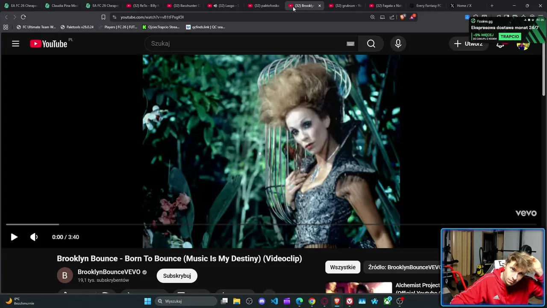Open the Alchemist Project recommended video thumbnail
This screenshot has height=308, width=547.
click(x=359, y=287)
